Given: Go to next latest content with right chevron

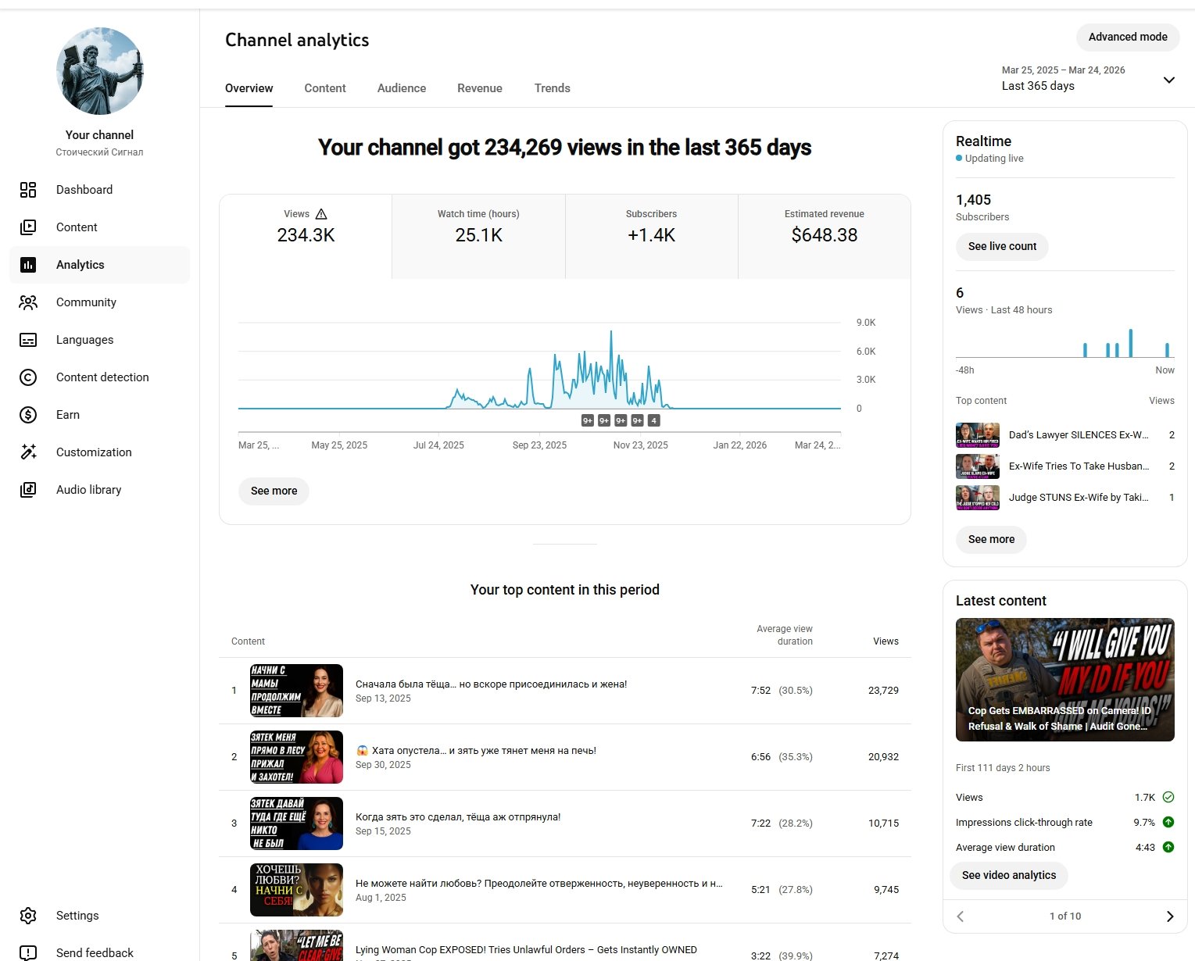Looking at the screenshot, I should (1169, 916).
